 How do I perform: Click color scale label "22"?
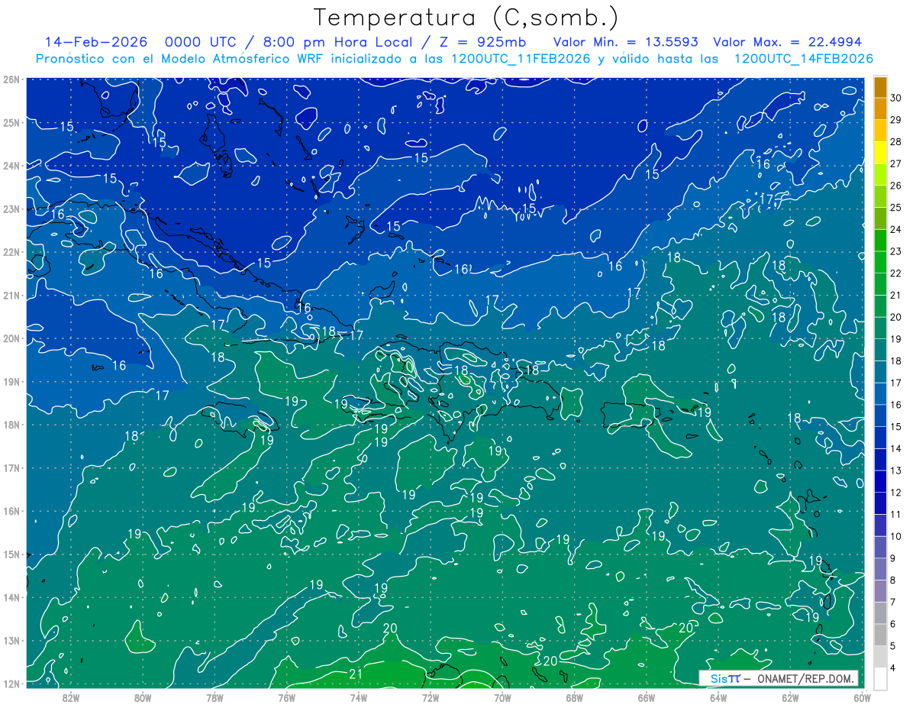896,273
